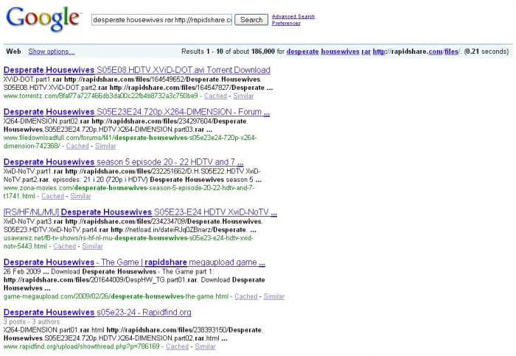Click 'com' word link in results summary
This screenshot has height=356, width=516.
[436, 52]
